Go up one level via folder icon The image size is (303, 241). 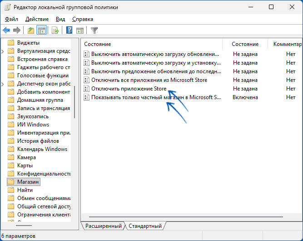click(31, 30)
